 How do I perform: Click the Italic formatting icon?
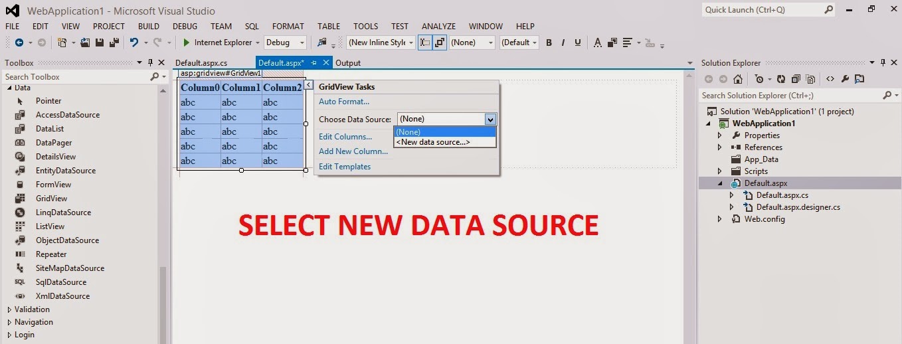click(563, 43)
